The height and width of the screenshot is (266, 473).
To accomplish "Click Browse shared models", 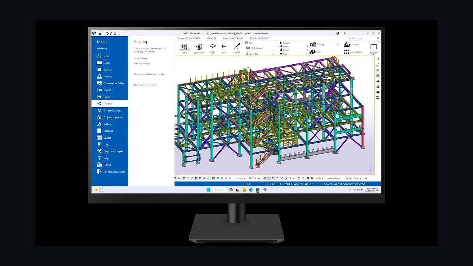I will (x=145, y=85).
